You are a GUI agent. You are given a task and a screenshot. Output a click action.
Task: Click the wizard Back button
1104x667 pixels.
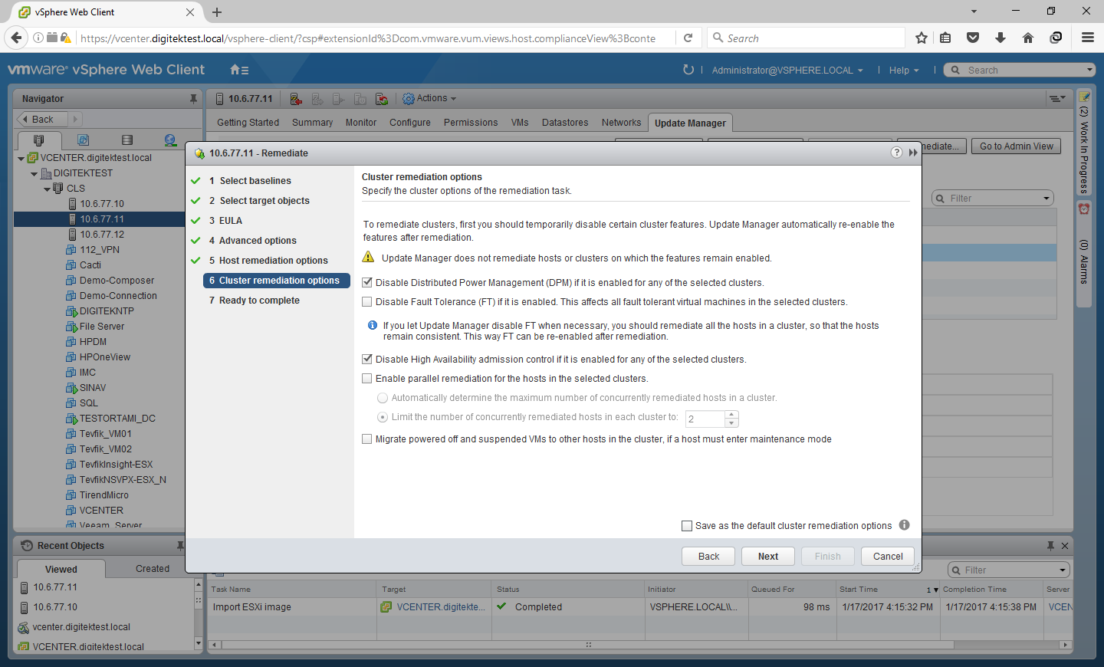(708, 556)
